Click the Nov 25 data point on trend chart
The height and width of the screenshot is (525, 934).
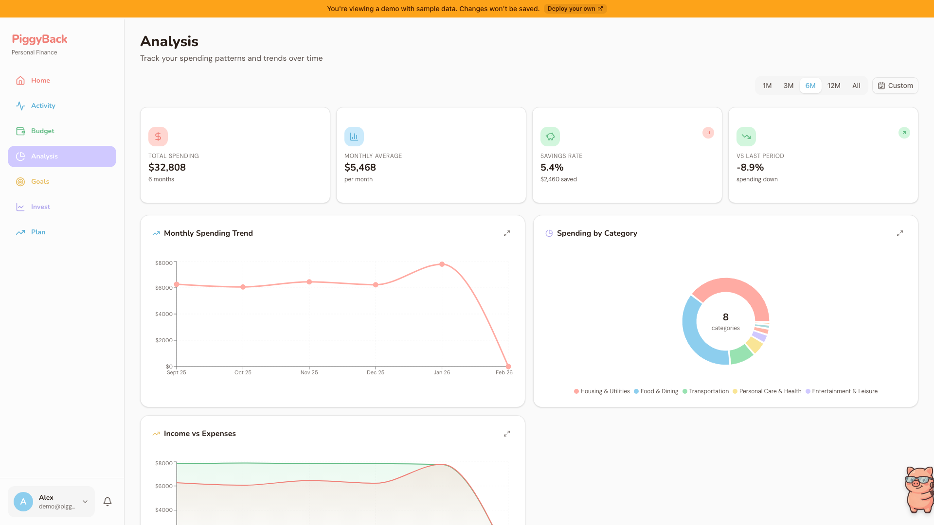point(309,282)
